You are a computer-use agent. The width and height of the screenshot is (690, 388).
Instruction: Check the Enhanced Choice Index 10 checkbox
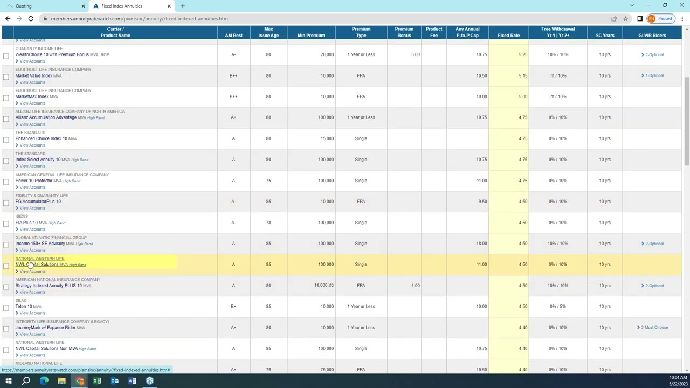(x=6, y=140)
